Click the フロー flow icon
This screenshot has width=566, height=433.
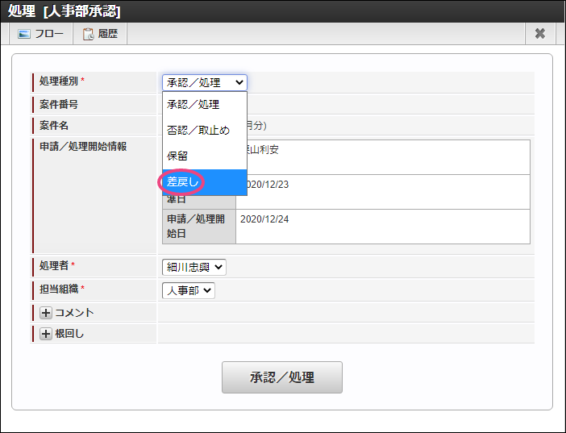click(x=24, y=34)
